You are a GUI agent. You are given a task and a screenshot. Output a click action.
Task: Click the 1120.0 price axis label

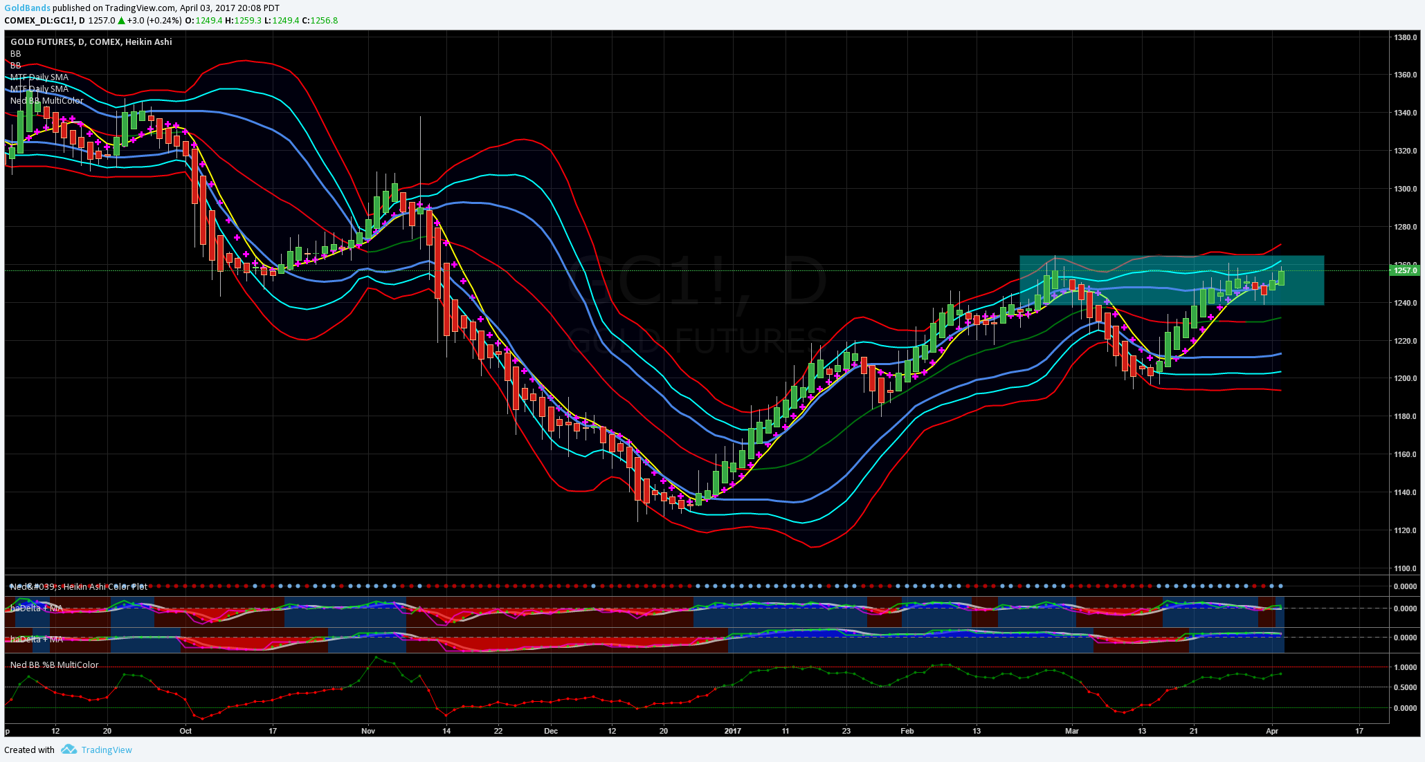1405,530
